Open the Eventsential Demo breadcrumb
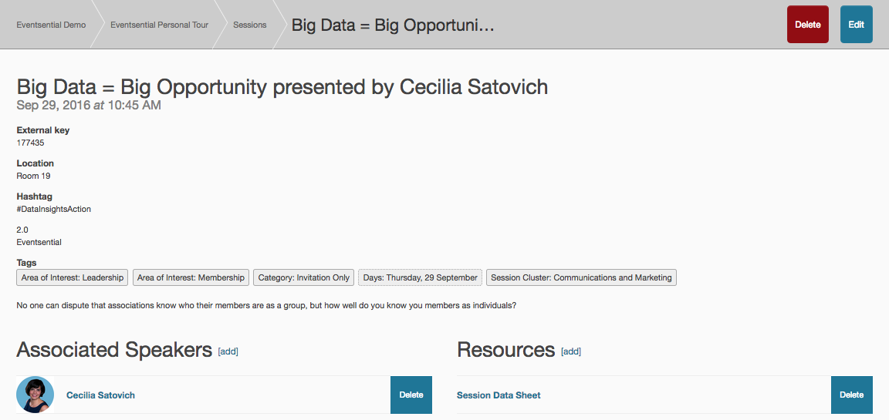Screen dimensions: 889x420 pyautogui.click(x=51, y=25)
